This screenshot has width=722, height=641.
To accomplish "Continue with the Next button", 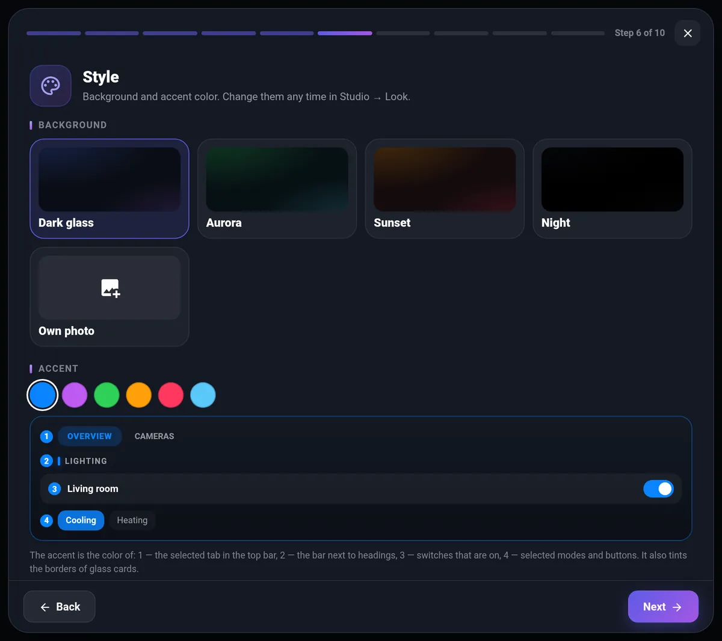I will click(x=663, y=607).
